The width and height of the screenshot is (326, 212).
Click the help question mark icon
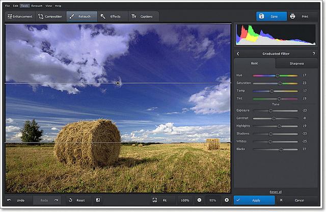(x=313, y=54)
